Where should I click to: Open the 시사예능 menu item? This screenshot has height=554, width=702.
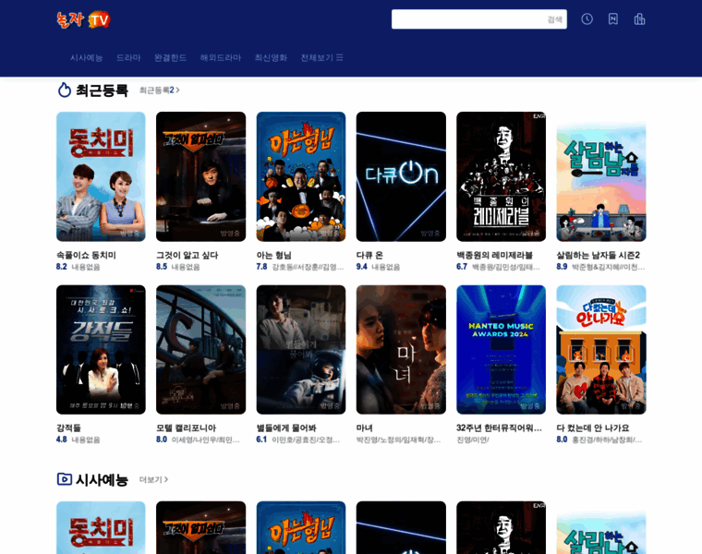87,58
